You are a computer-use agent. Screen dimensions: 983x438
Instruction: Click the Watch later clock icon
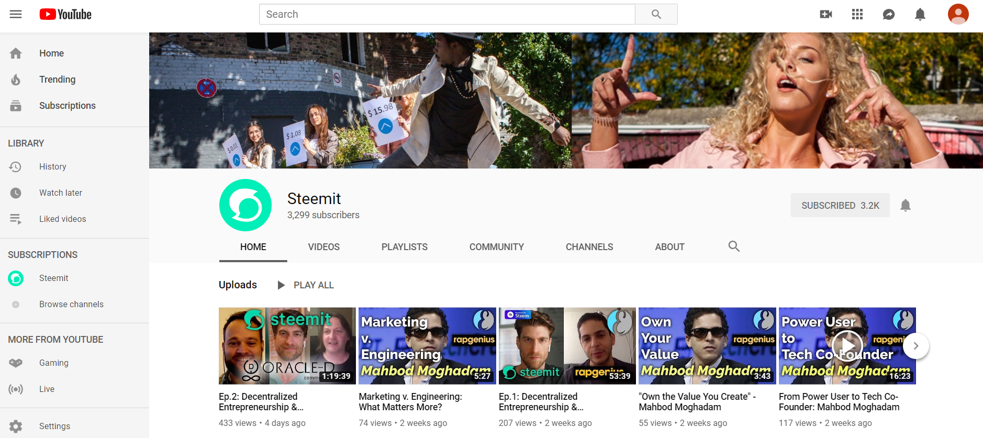point(16,193)
